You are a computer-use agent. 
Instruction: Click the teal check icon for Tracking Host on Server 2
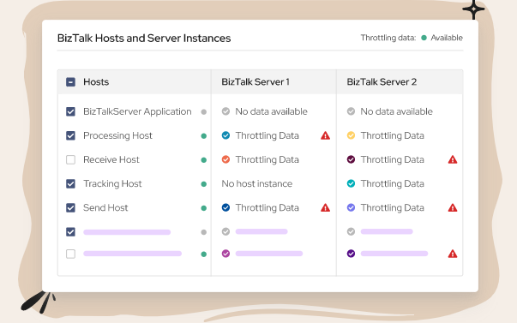pos(352,183)
